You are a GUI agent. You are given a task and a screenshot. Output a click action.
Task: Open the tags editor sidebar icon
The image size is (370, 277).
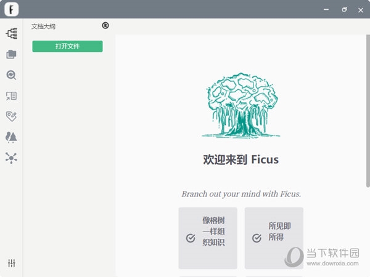[11, 116]
